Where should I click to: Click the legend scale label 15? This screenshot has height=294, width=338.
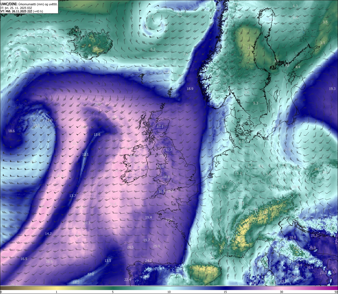point(225,292)
